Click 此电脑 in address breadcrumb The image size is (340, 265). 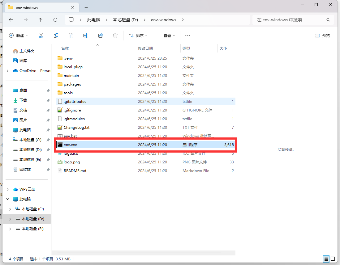tap(94, 20)
